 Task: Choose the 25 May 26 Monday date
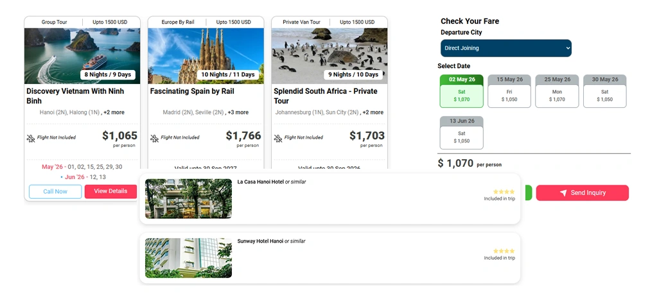[x=557, y=92]
